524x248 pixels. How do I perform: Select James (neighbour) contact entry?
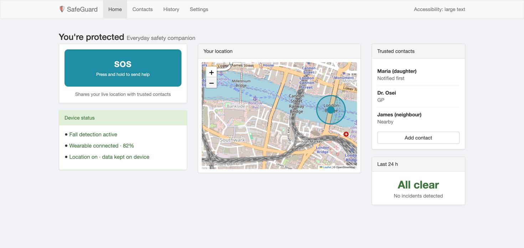pos(418,118)
